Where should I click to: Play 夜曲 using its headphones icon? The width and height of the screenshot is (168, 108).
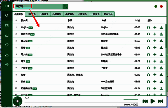pos(148,82)
